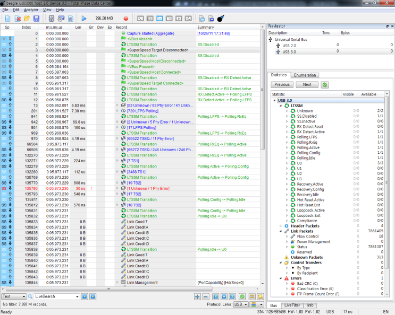Expand the Flow Control statistics item
The width and height of the screenshot is (395, 315).
pos(287,237)
